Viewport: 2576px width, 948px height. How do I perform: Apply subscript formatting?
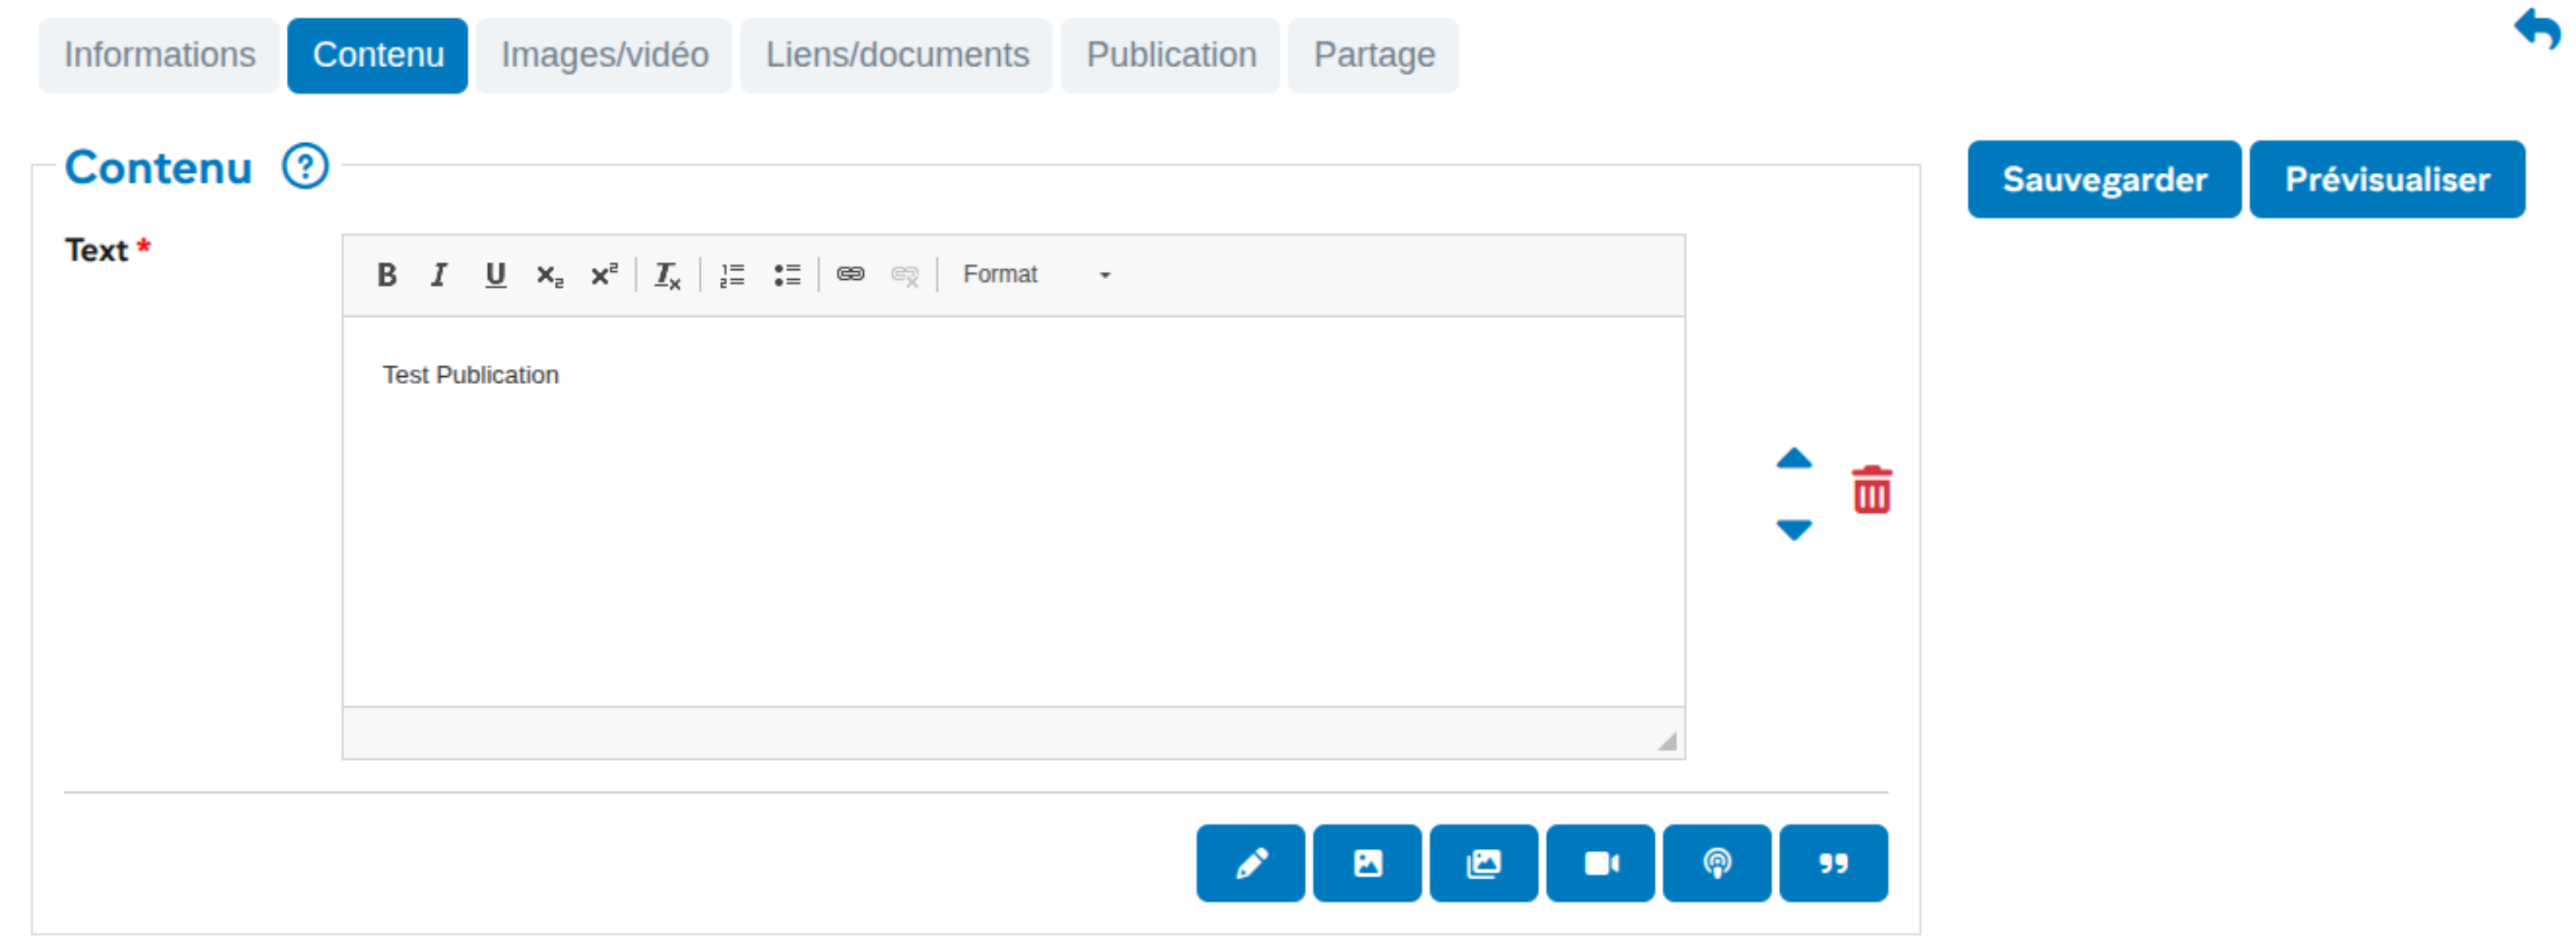pos(549,275)
